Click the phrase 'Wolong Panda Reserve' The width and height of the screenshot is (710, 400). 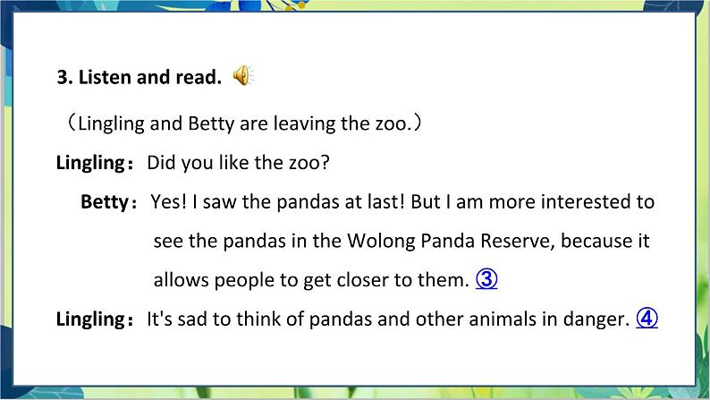click(451, 241)
